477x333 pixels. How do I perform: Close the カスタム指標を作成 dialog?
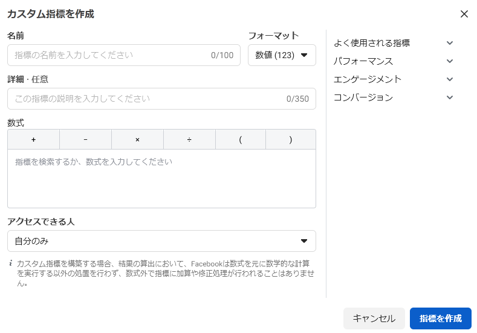pyautogui.click(x=464, y=14)
